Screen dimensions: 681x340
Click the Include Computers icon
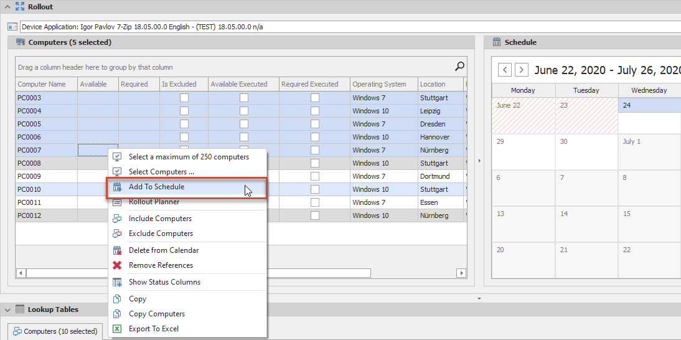[x=117, y=219]
